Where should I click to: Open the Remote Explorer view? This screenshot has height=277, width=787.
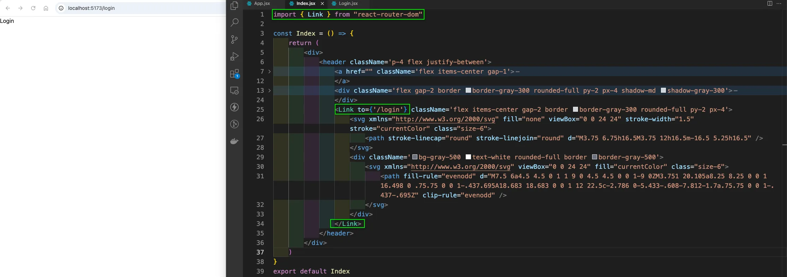tap(234, 91)
